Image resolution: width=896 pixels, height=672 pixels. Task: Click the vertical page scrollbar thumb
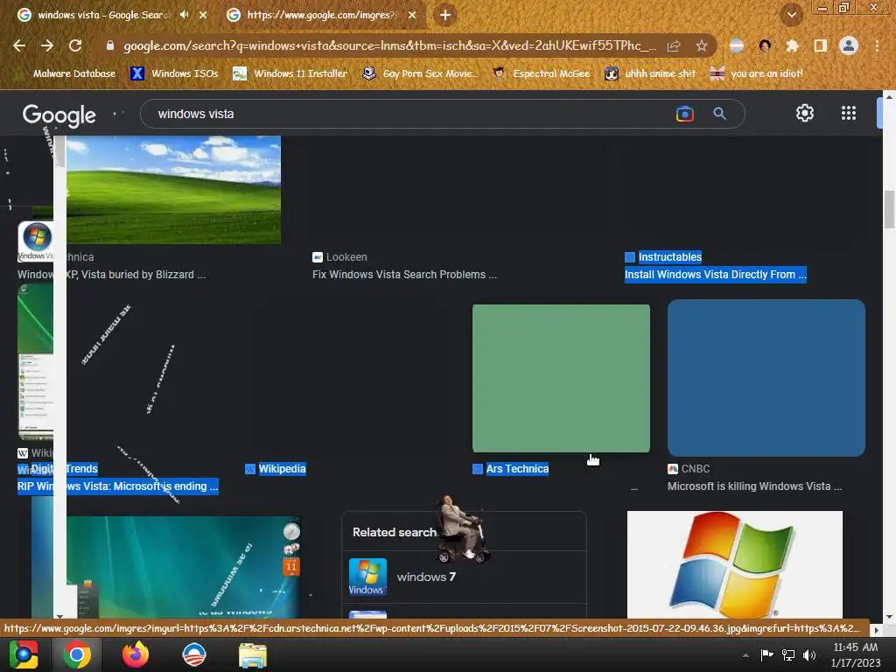click(x=889, y=210)
